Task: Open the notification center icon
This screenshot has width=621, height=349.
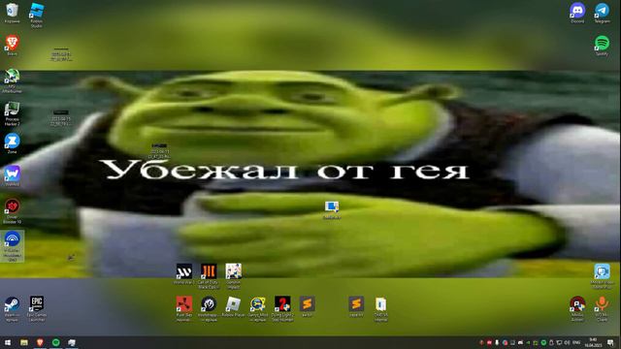Action: coord(610,342)
